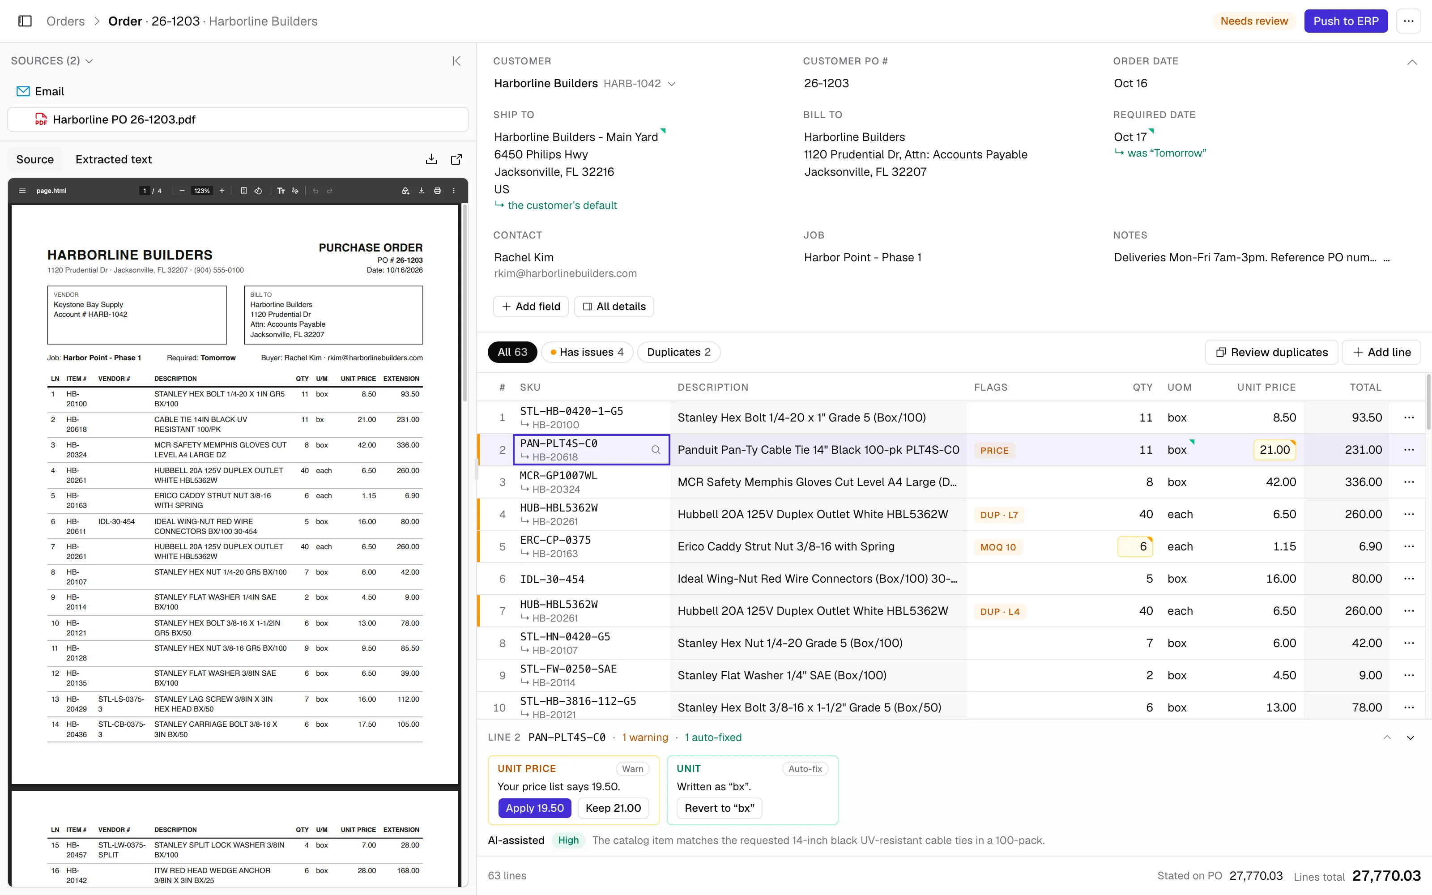The image size is (1432, 895).
Task: Expand the Sources (2) dropdown
Action: coord(52,61)
